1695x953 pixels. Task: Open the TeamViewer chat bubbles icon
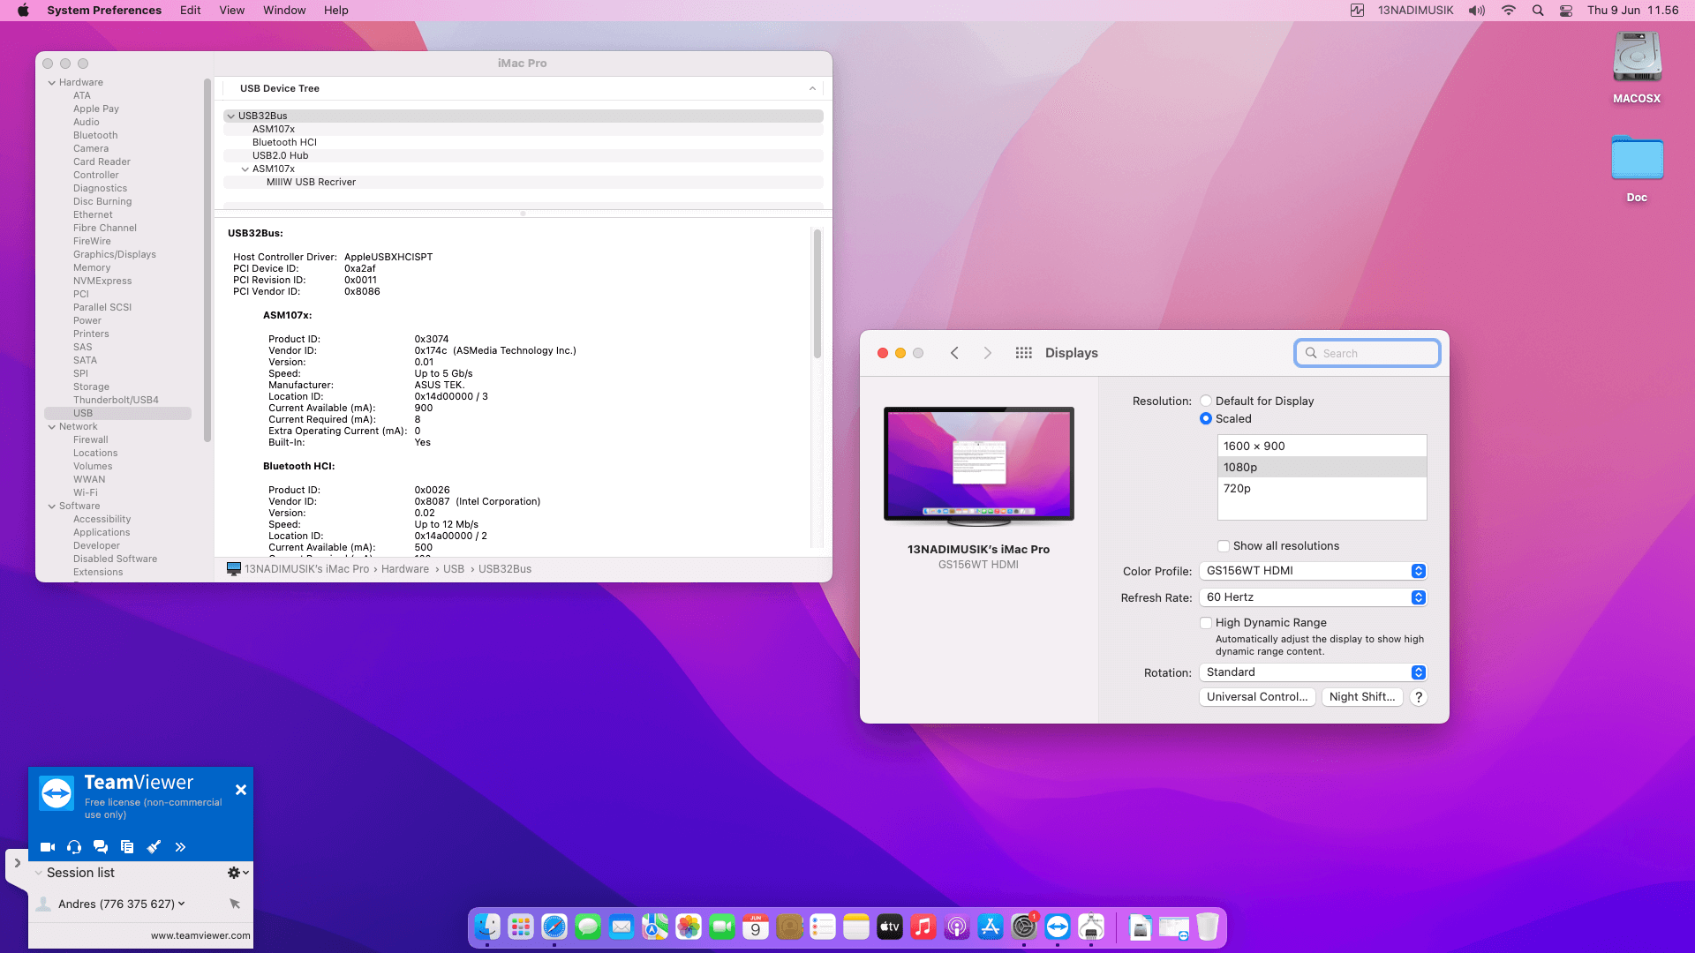point(101,847)
